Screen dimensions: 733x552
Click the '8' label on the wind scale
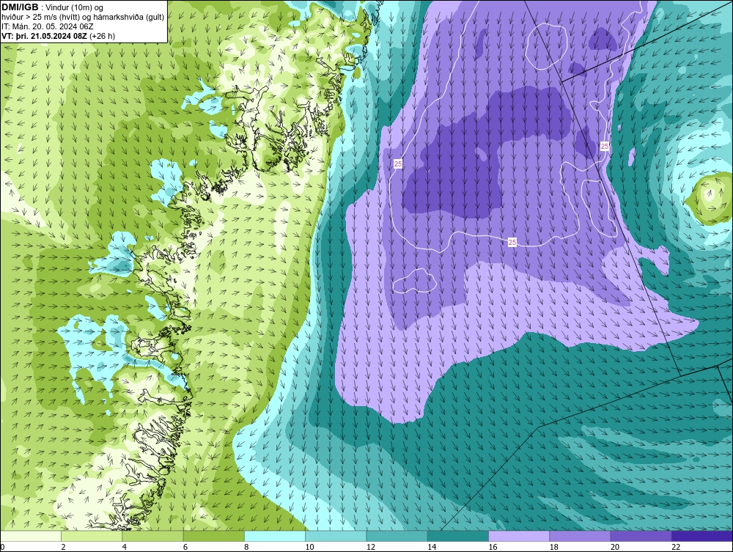(x=246, y=548)
